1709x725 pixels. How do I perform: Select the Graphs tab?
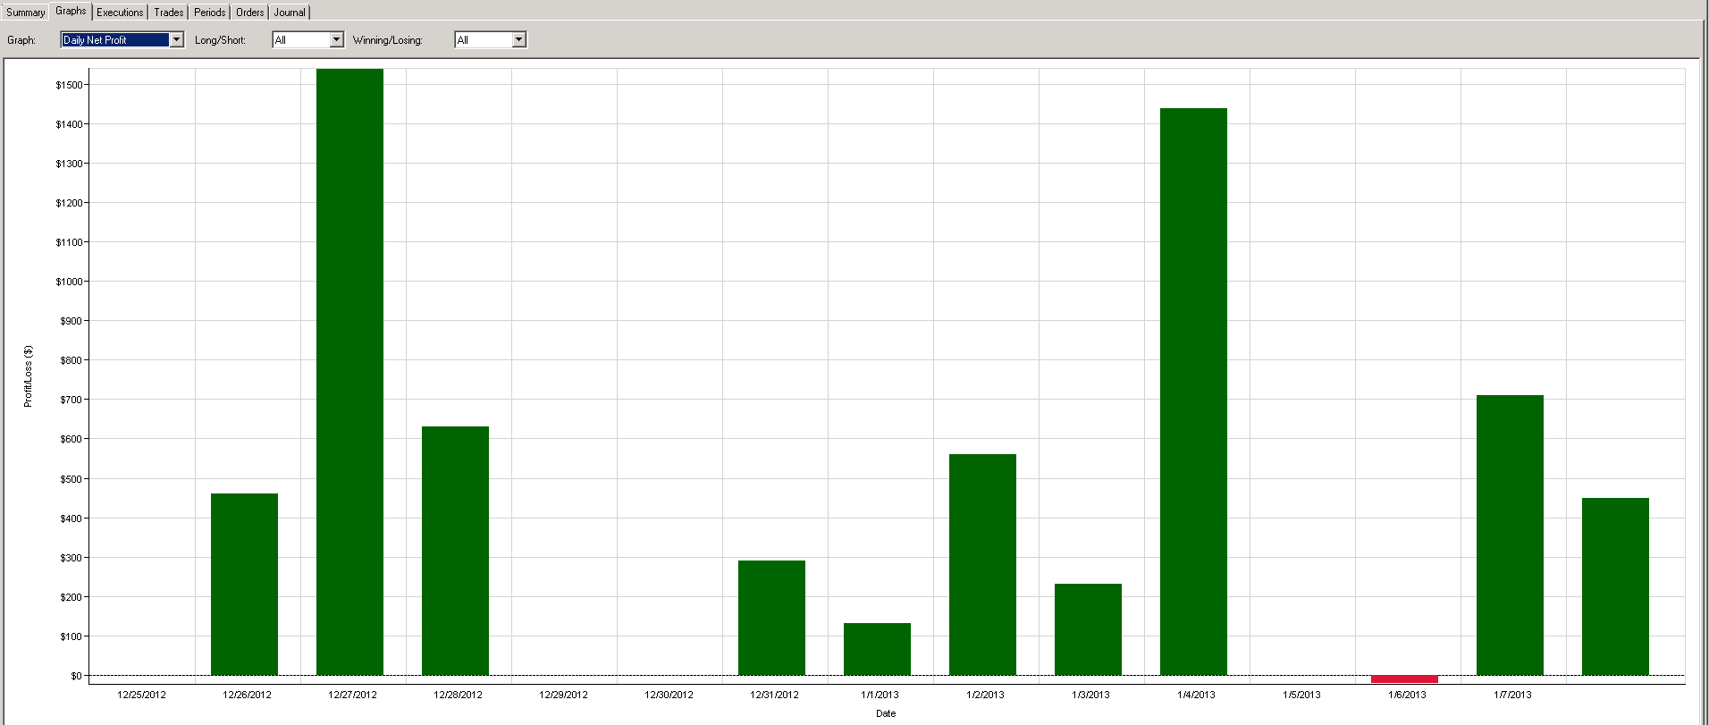(x=71, y=11)
